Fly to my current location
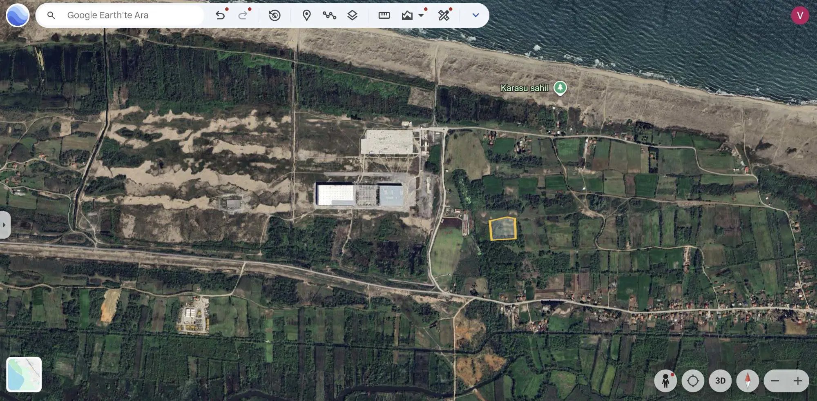The height and width of the screenshot is (401, 817). [x=693, y=381]
